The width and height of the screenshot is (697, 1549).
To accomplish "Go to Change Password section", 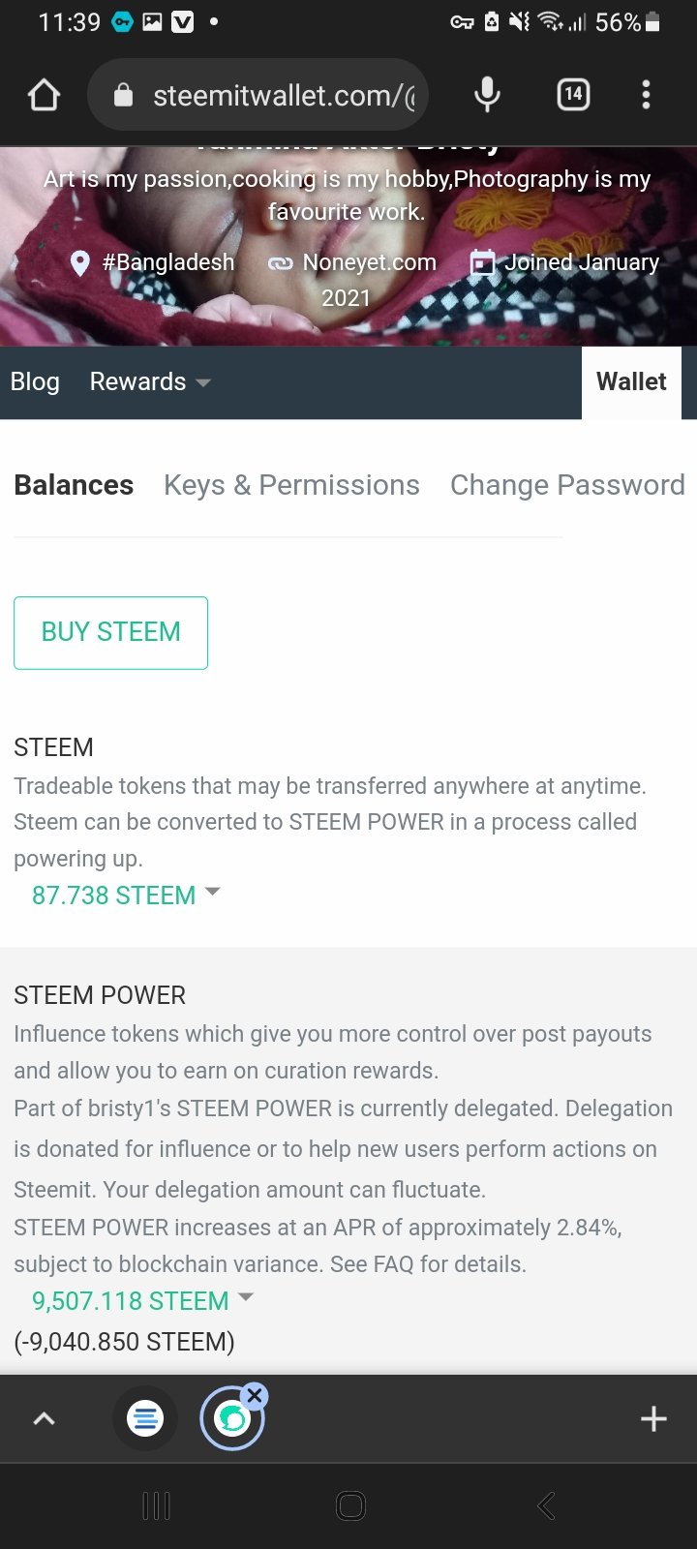I will point(567,485).
